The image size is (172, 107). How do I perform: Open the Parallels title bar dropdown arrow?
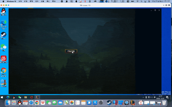pyautogui.click(x=164, y=5)
